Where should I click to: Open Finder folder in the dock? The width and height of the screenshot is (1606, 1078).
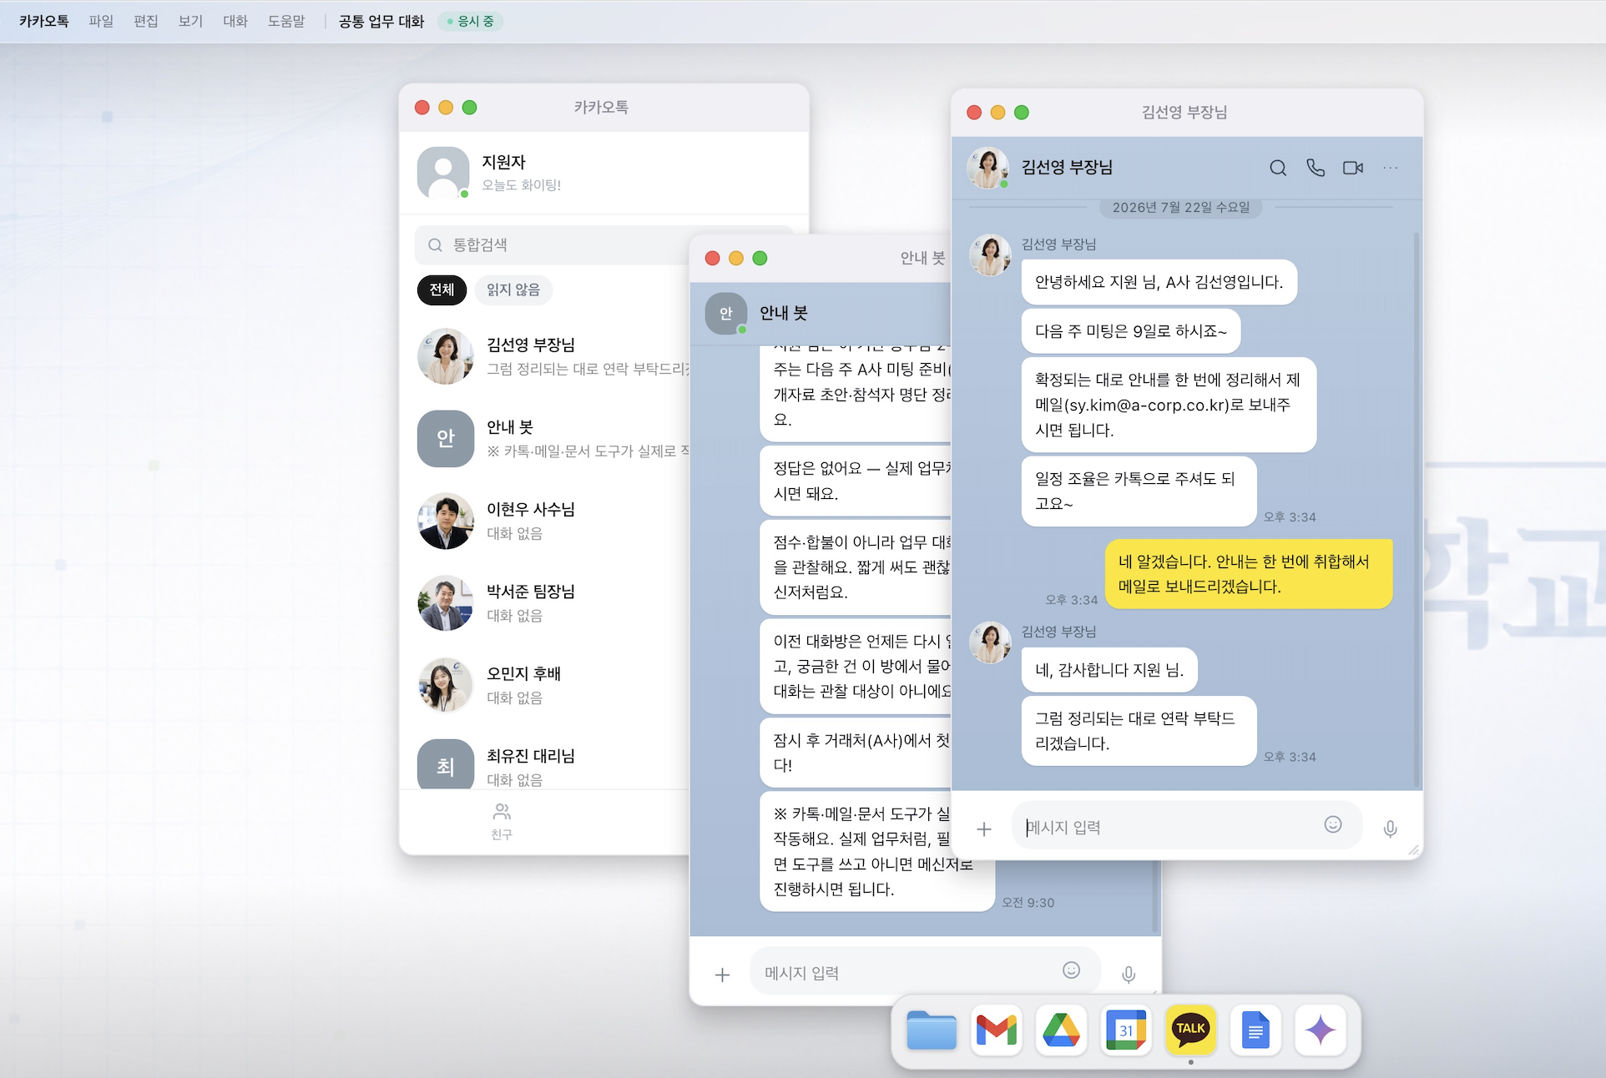[932, 1030]
